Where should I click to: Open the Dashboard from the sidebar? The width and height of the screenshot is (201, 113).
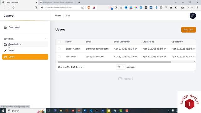14,27
